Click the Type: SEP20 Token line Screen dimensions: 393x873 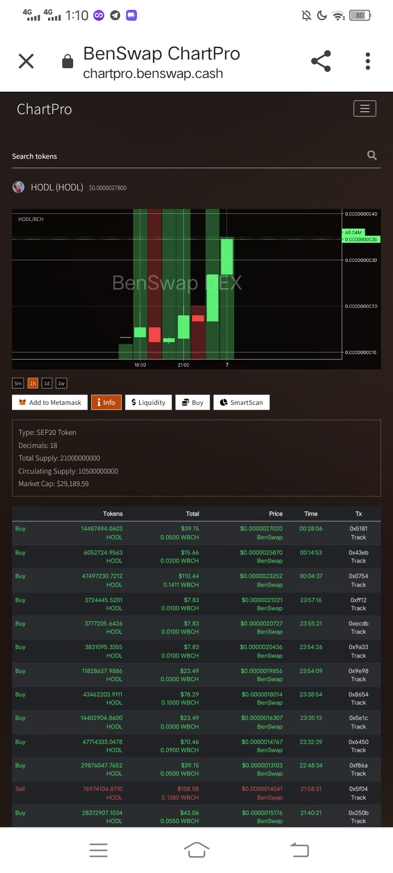[x=47, y=432]
